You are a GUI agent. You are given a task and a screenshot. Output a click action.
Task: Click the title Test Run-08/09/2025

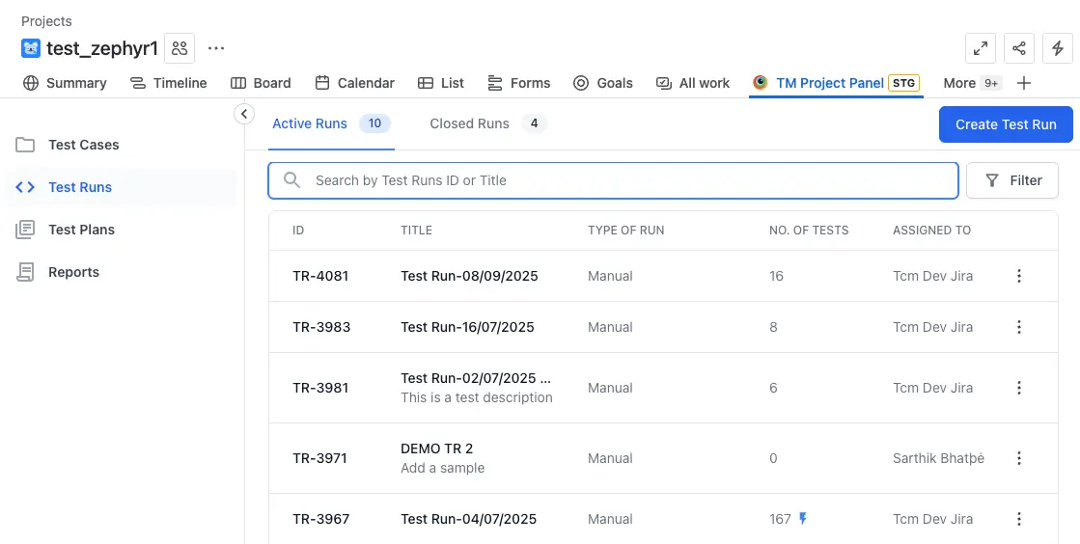tap(469, 276)
